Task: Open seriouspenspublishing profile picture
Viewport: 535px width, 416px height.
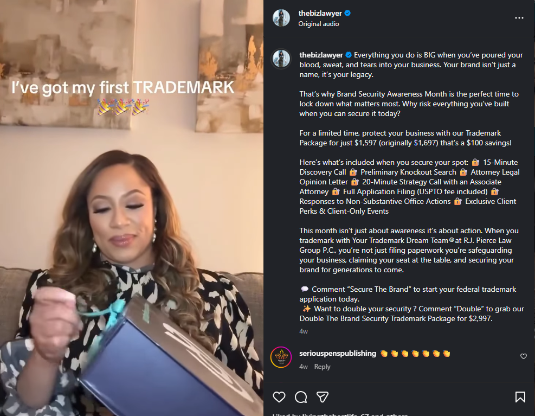Action: click(x=281, y=357)
